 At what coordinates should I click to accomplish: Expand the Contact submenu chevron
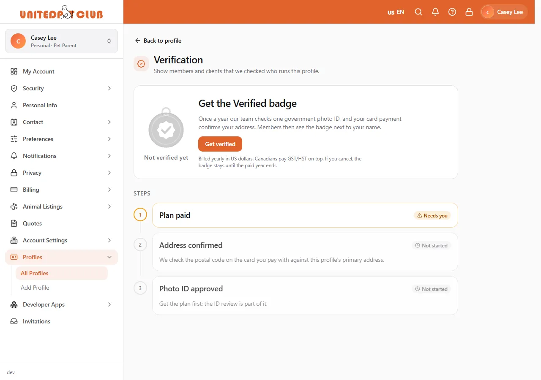click(109, 122)
